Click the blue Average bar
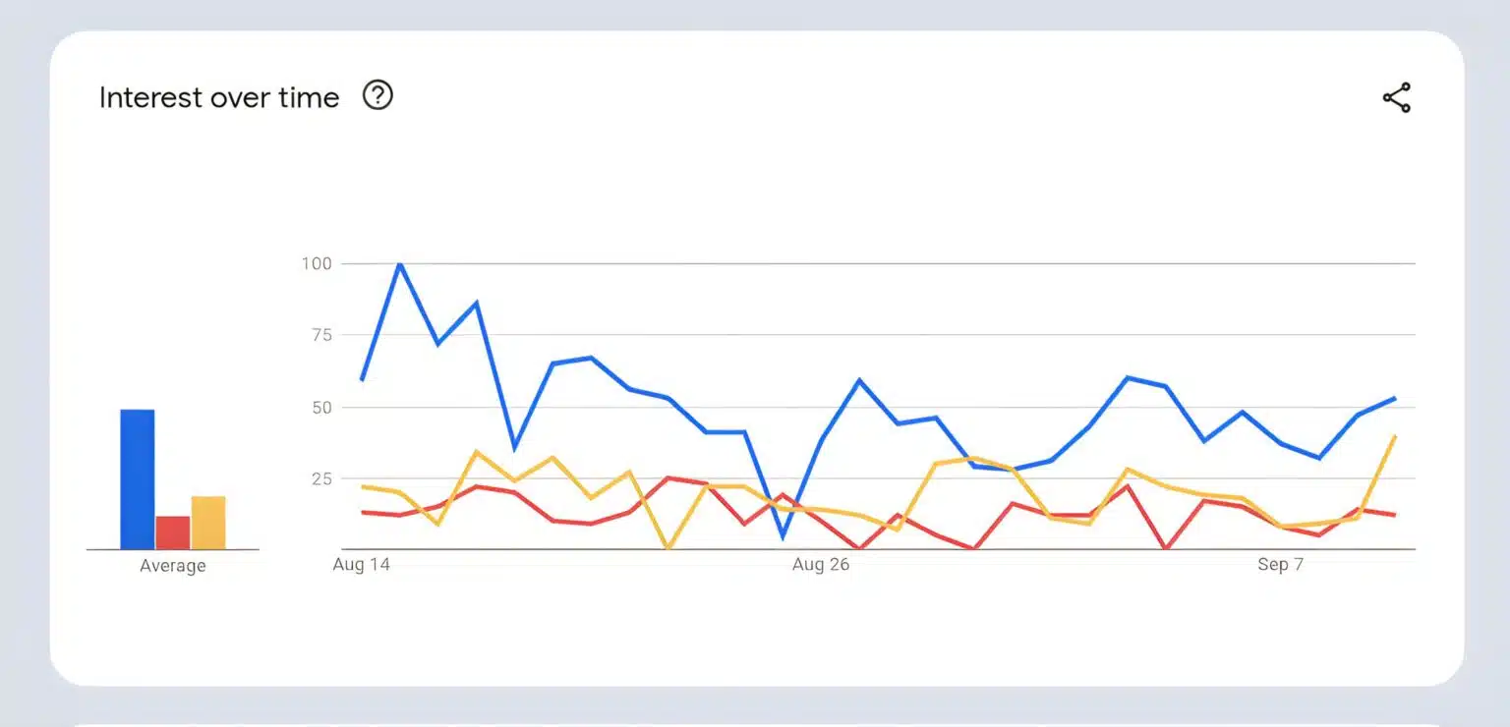 [138, 479]
